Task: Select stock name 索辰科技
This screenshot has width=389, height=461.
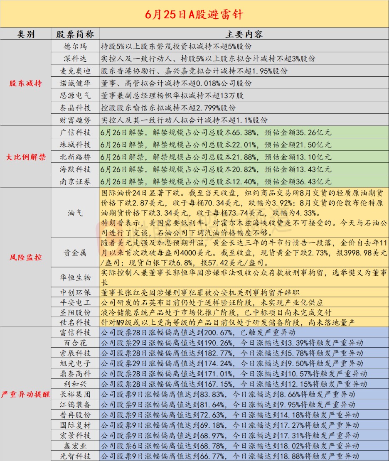Action: 75,353
